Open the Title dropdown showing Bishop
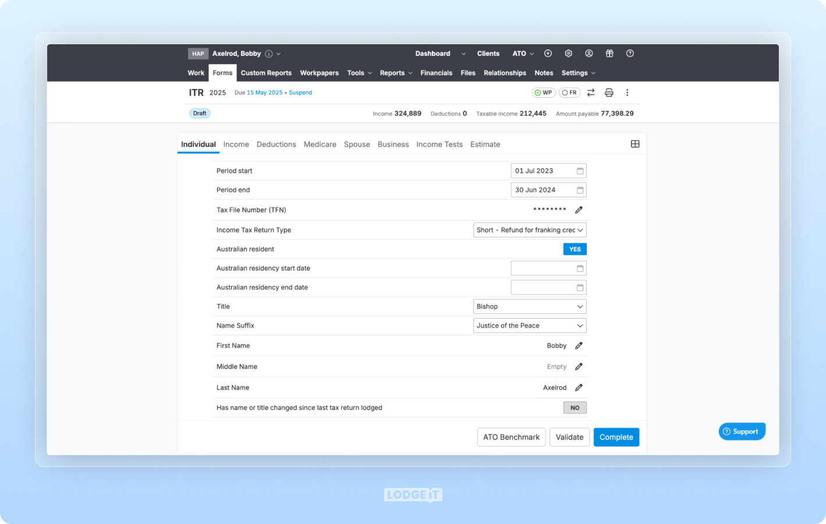This screenshot has width=826, height=524. [x=529, y=306]
